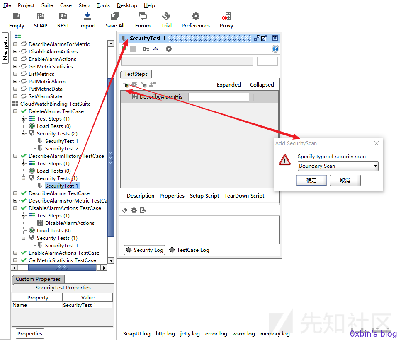Click the apply security assertions icon in TestSteps
401x340 pixels.
click(x=153, y=84)
